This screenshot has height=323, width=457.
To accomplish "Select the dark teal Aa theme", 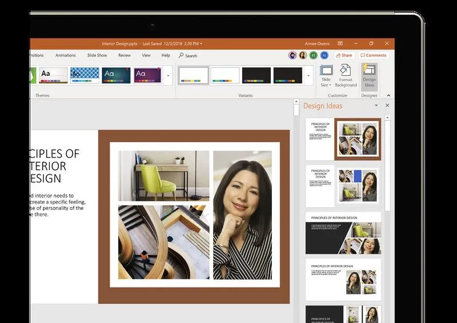I will (x=116, y=75).
